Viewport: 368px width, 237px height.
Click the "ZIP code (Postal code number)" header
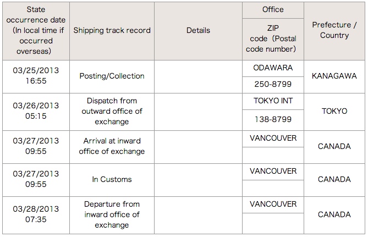pyautogui.click(x=273, y=38)
